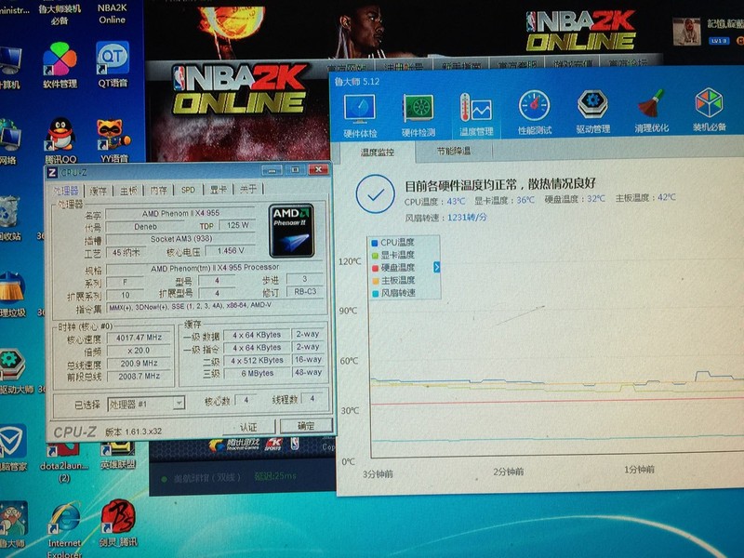Image resolution: width=744 pixels, height=558 pixels.
Task: Open 鲁大师装机必备 desktop shortcut
Action: point(60,14)
